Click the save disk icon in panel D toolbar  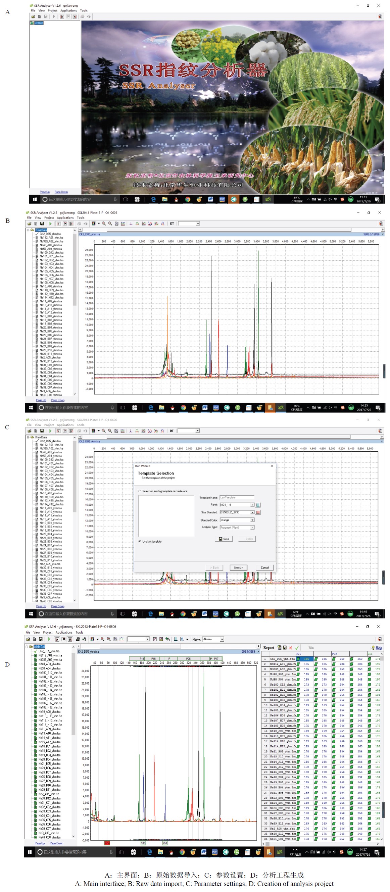pos(41,639)
